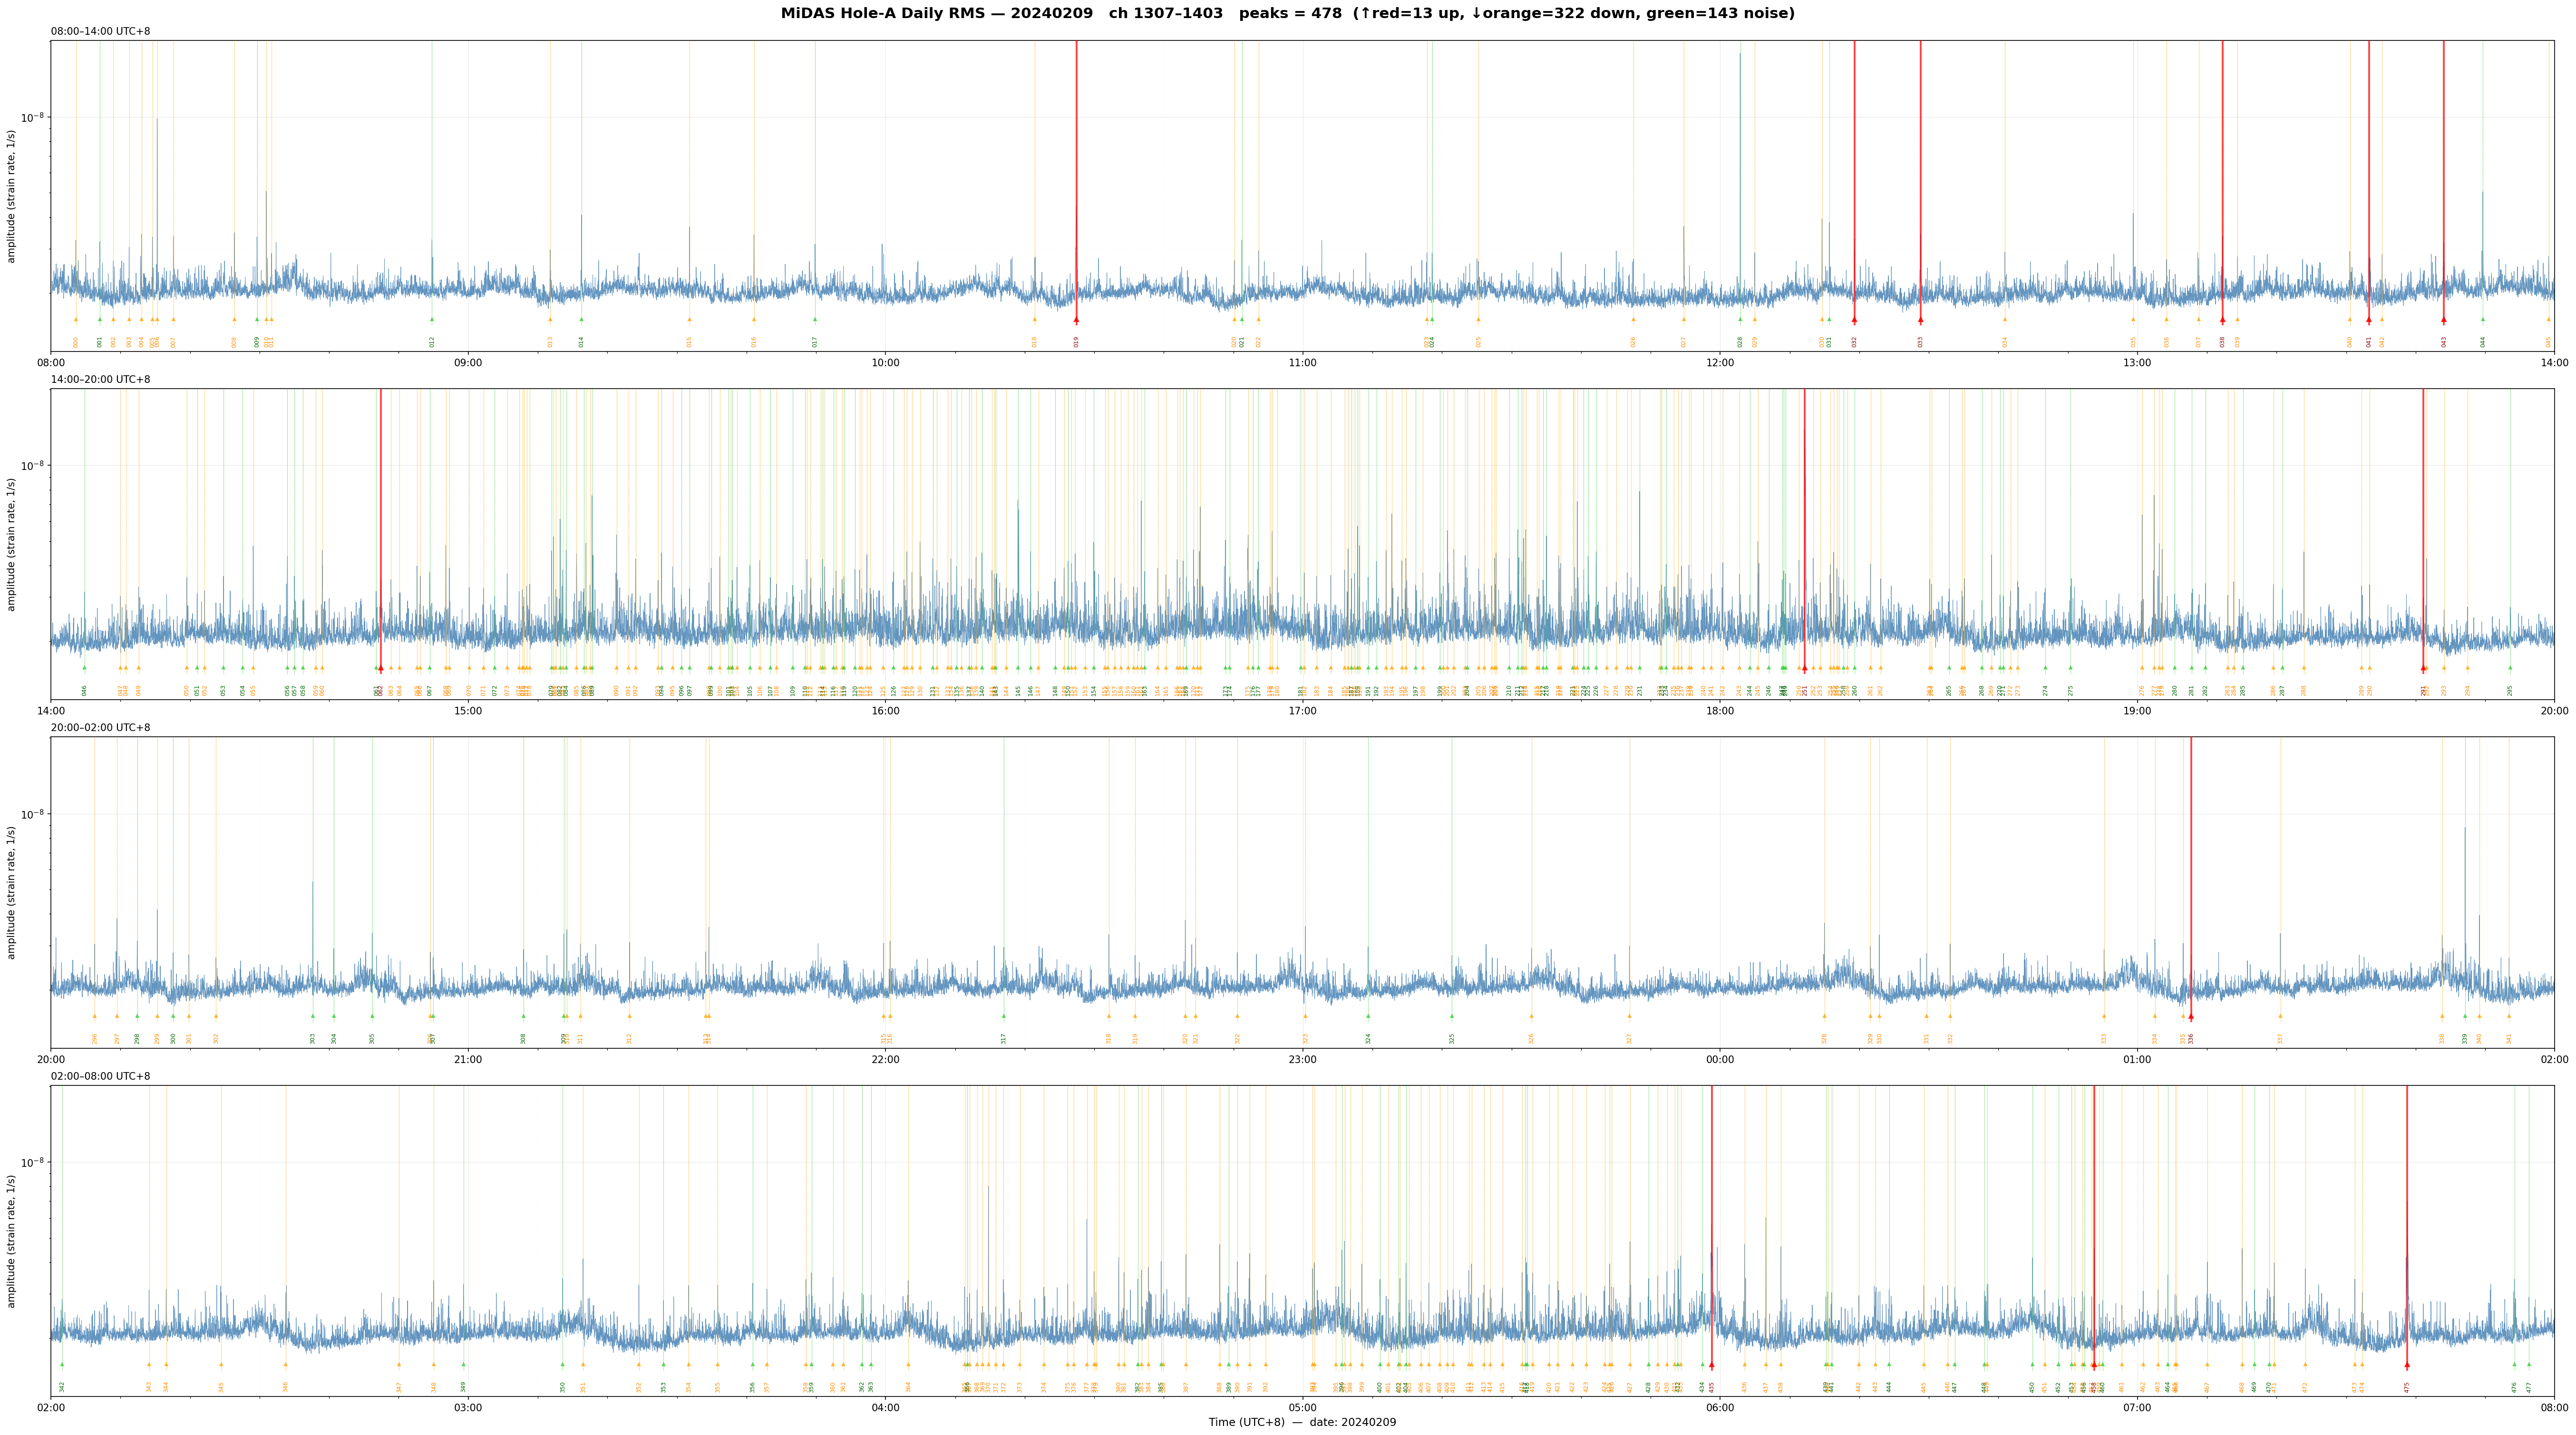Select the red up-arrow marker above peak 033
2576x1435 pixels.
[1920, 320]
